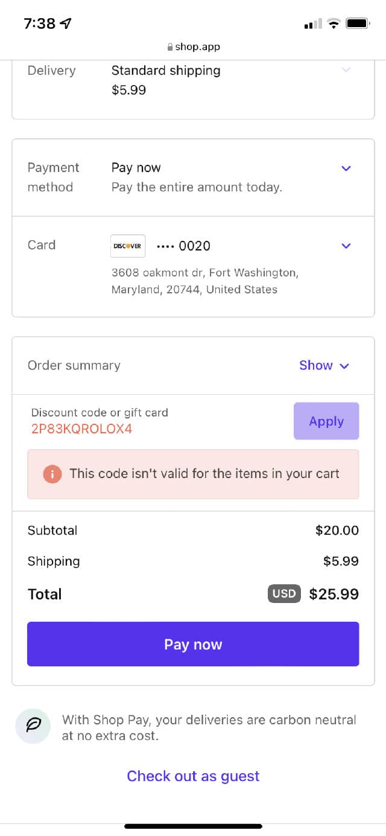Tap the Wi-Fi status icon

click(x=334, y=24)
